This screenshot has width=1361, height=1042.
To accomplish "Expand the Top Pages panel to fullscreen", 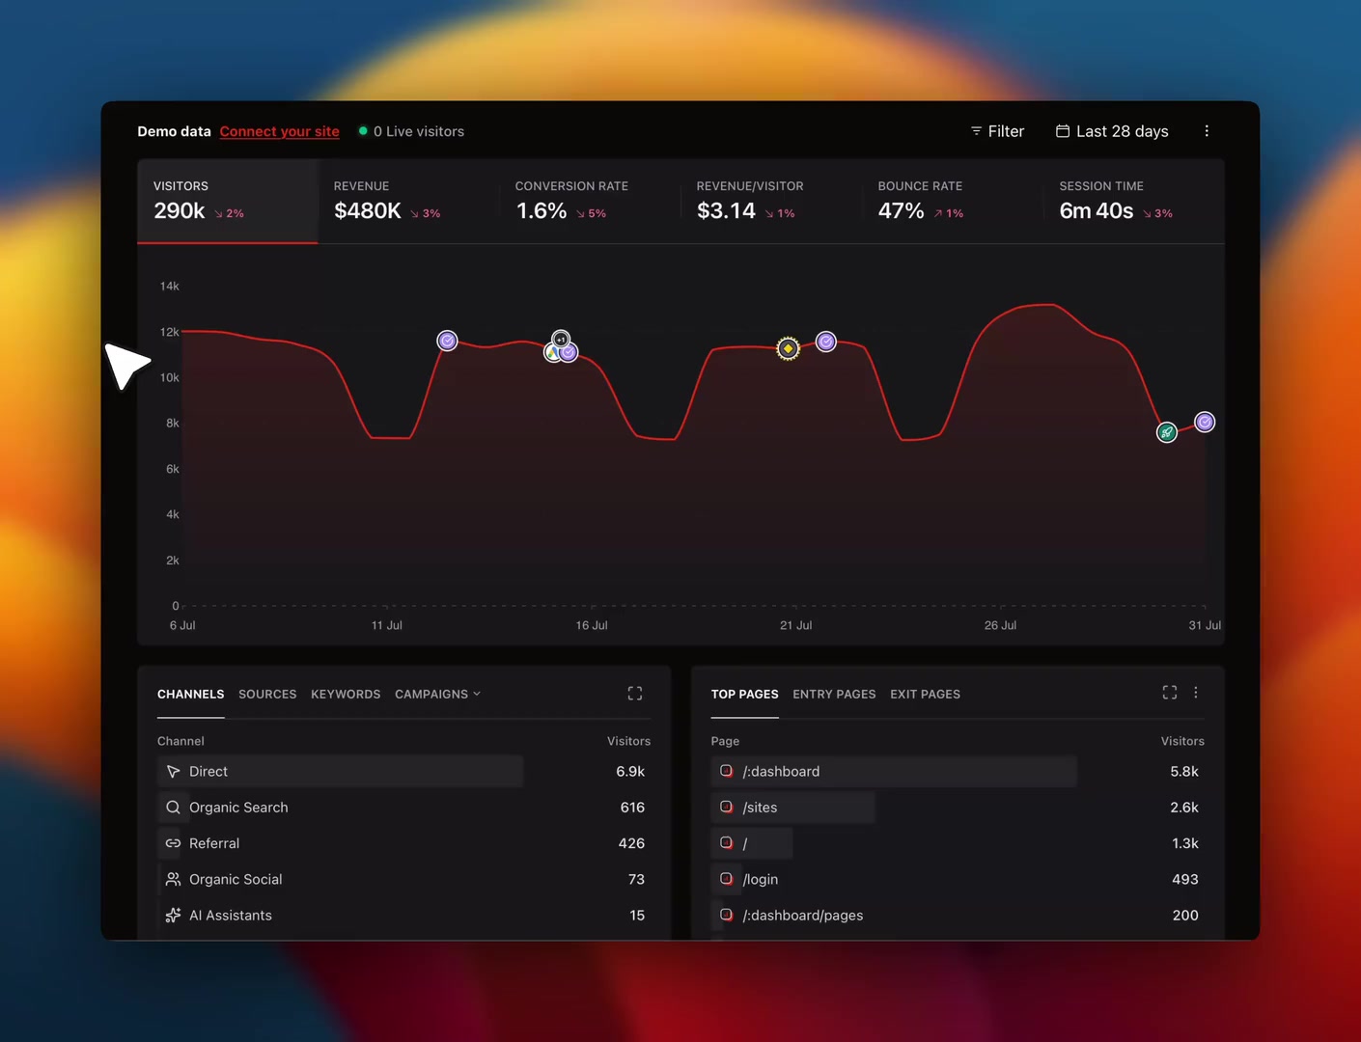I will [1170, 693].
